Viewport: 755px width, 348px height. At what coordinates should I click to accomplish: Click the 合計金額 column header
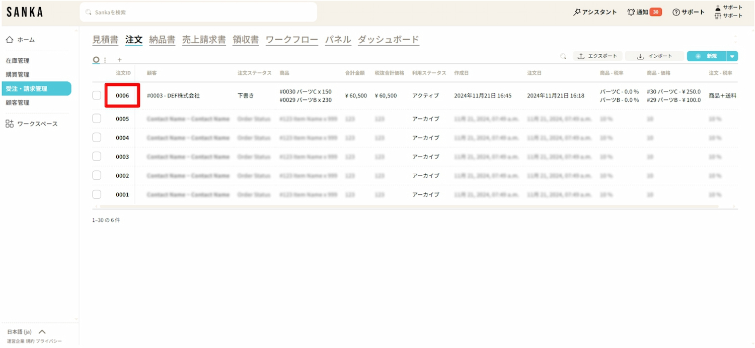[355, 73]
